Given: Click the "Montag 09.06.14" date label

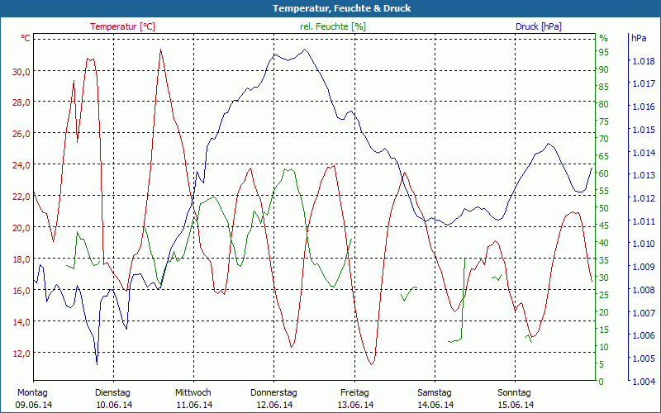Looking at the screenshot, I should [33, 398].
